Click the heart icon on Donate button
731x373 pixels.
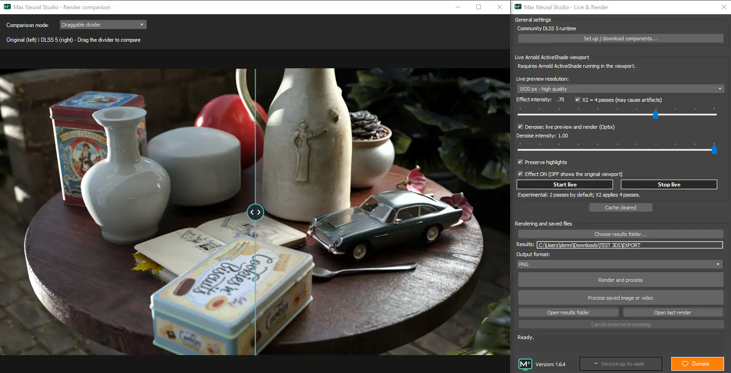coord(685,364)
